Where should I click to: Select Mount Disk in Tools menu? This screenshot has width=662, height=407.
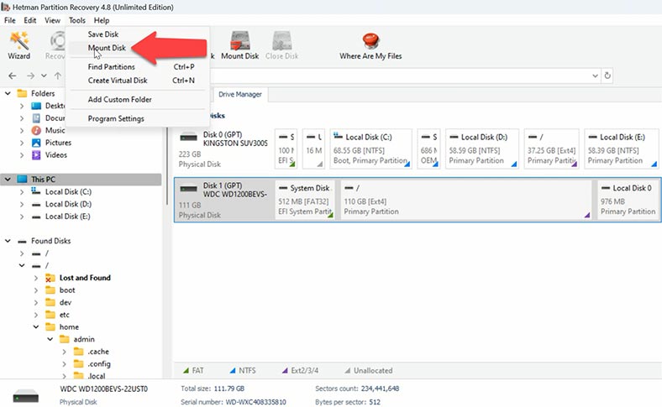click(107, 48)
